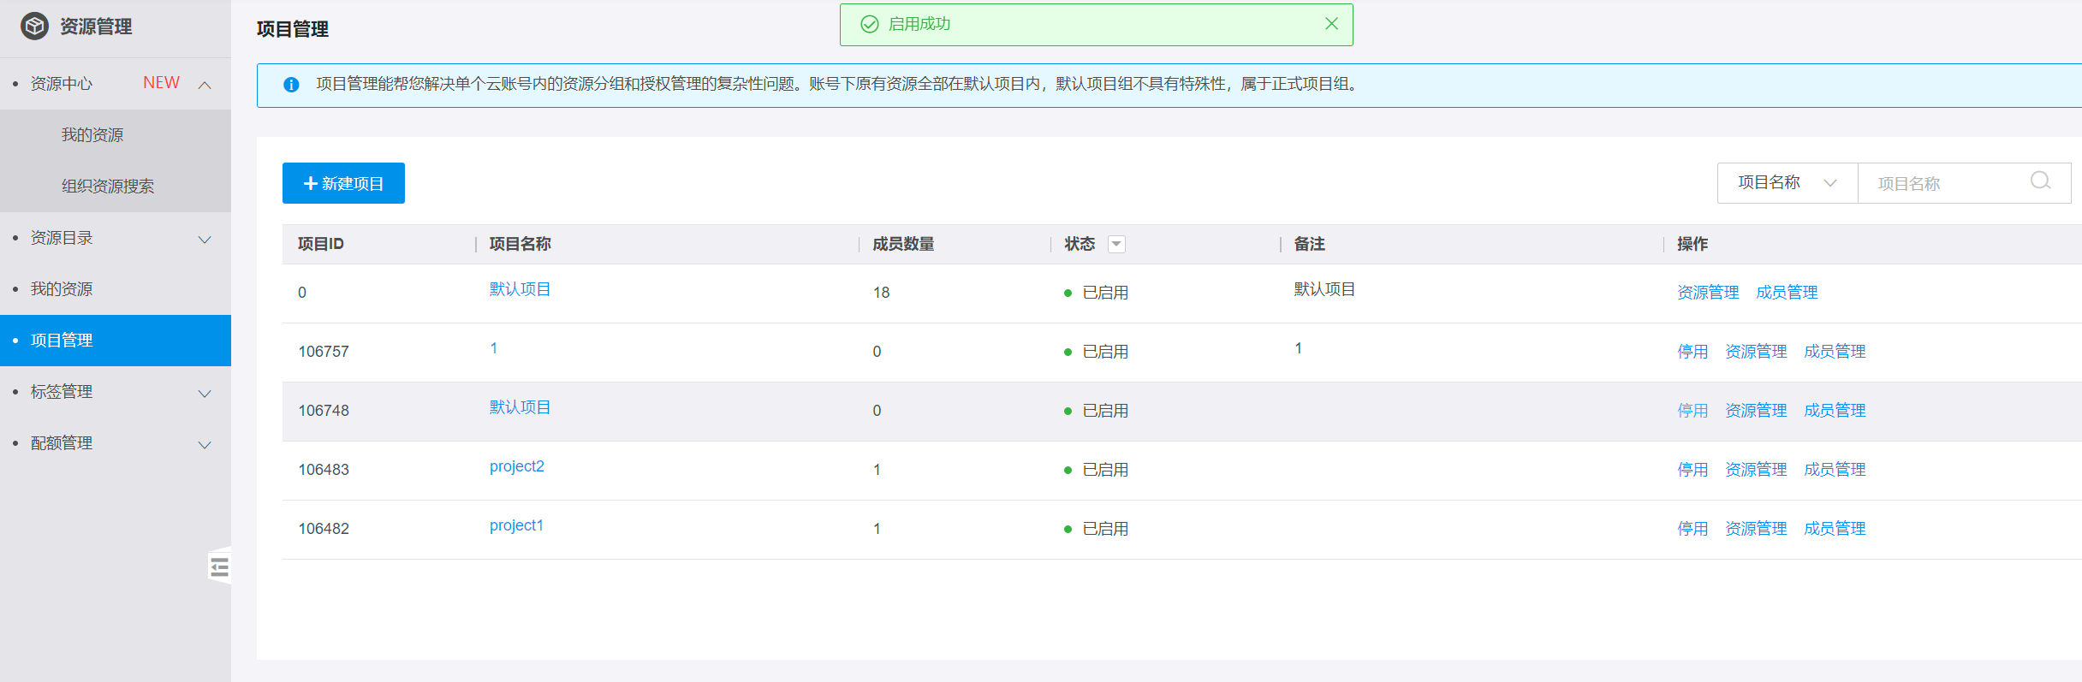Screen dimensions: 2082x682
Task: Open the 状态 column filter icon
Action: point(1116,245)
